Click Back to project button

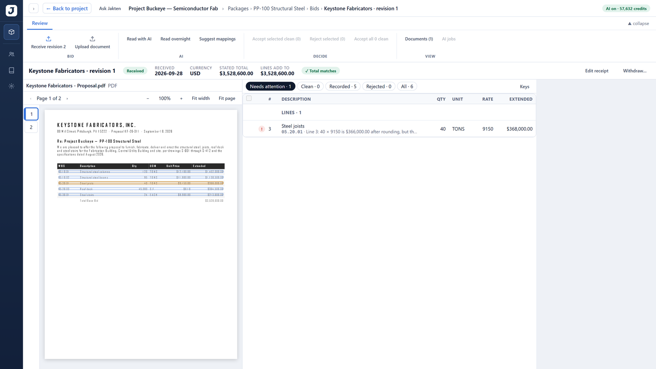[67, 9]
